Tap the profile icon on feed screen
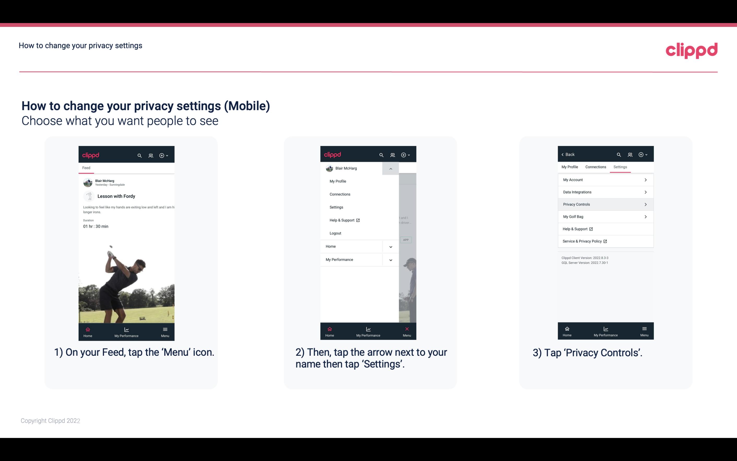737x461 pixels. pyautogui.click(x=151, y=155)
